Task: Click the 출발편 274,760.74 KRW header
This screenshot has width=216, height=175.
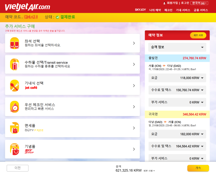Action: pos(177,58)
